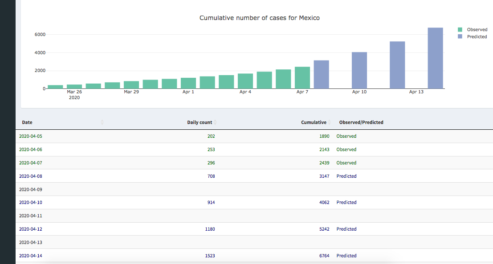Select the Observed/Predicted column header
The image size is (493, 264).
pos(361,122)
